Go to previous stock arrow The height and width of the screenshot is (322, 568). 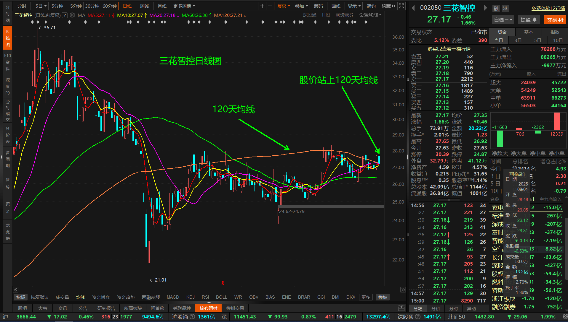pyautogui.click(x=413, y=8)
